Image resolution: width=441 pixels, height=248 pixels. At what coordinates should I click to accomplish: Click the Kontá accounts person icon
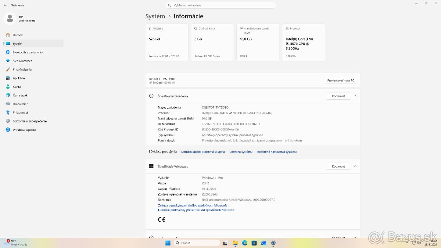pos(8,87)
